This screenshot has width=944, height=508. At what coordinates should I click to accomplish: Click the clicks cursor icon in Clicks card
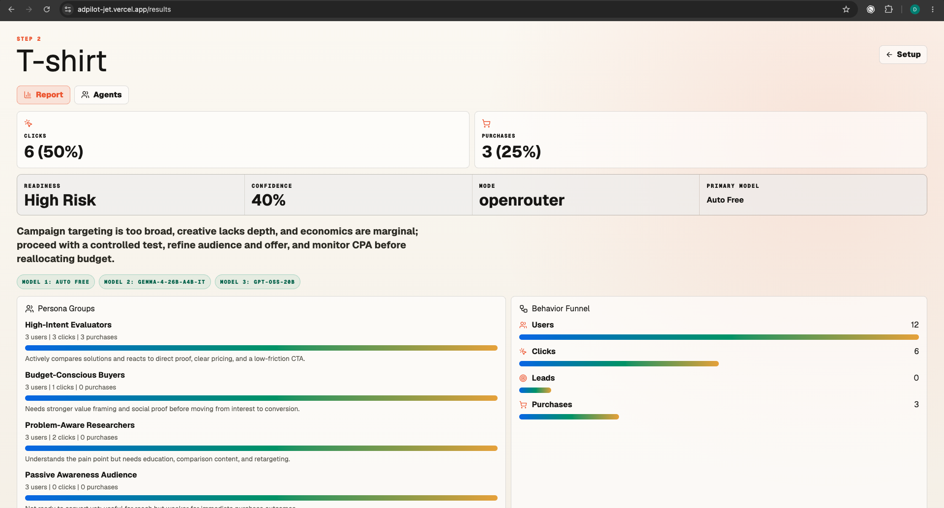point(29,123)
